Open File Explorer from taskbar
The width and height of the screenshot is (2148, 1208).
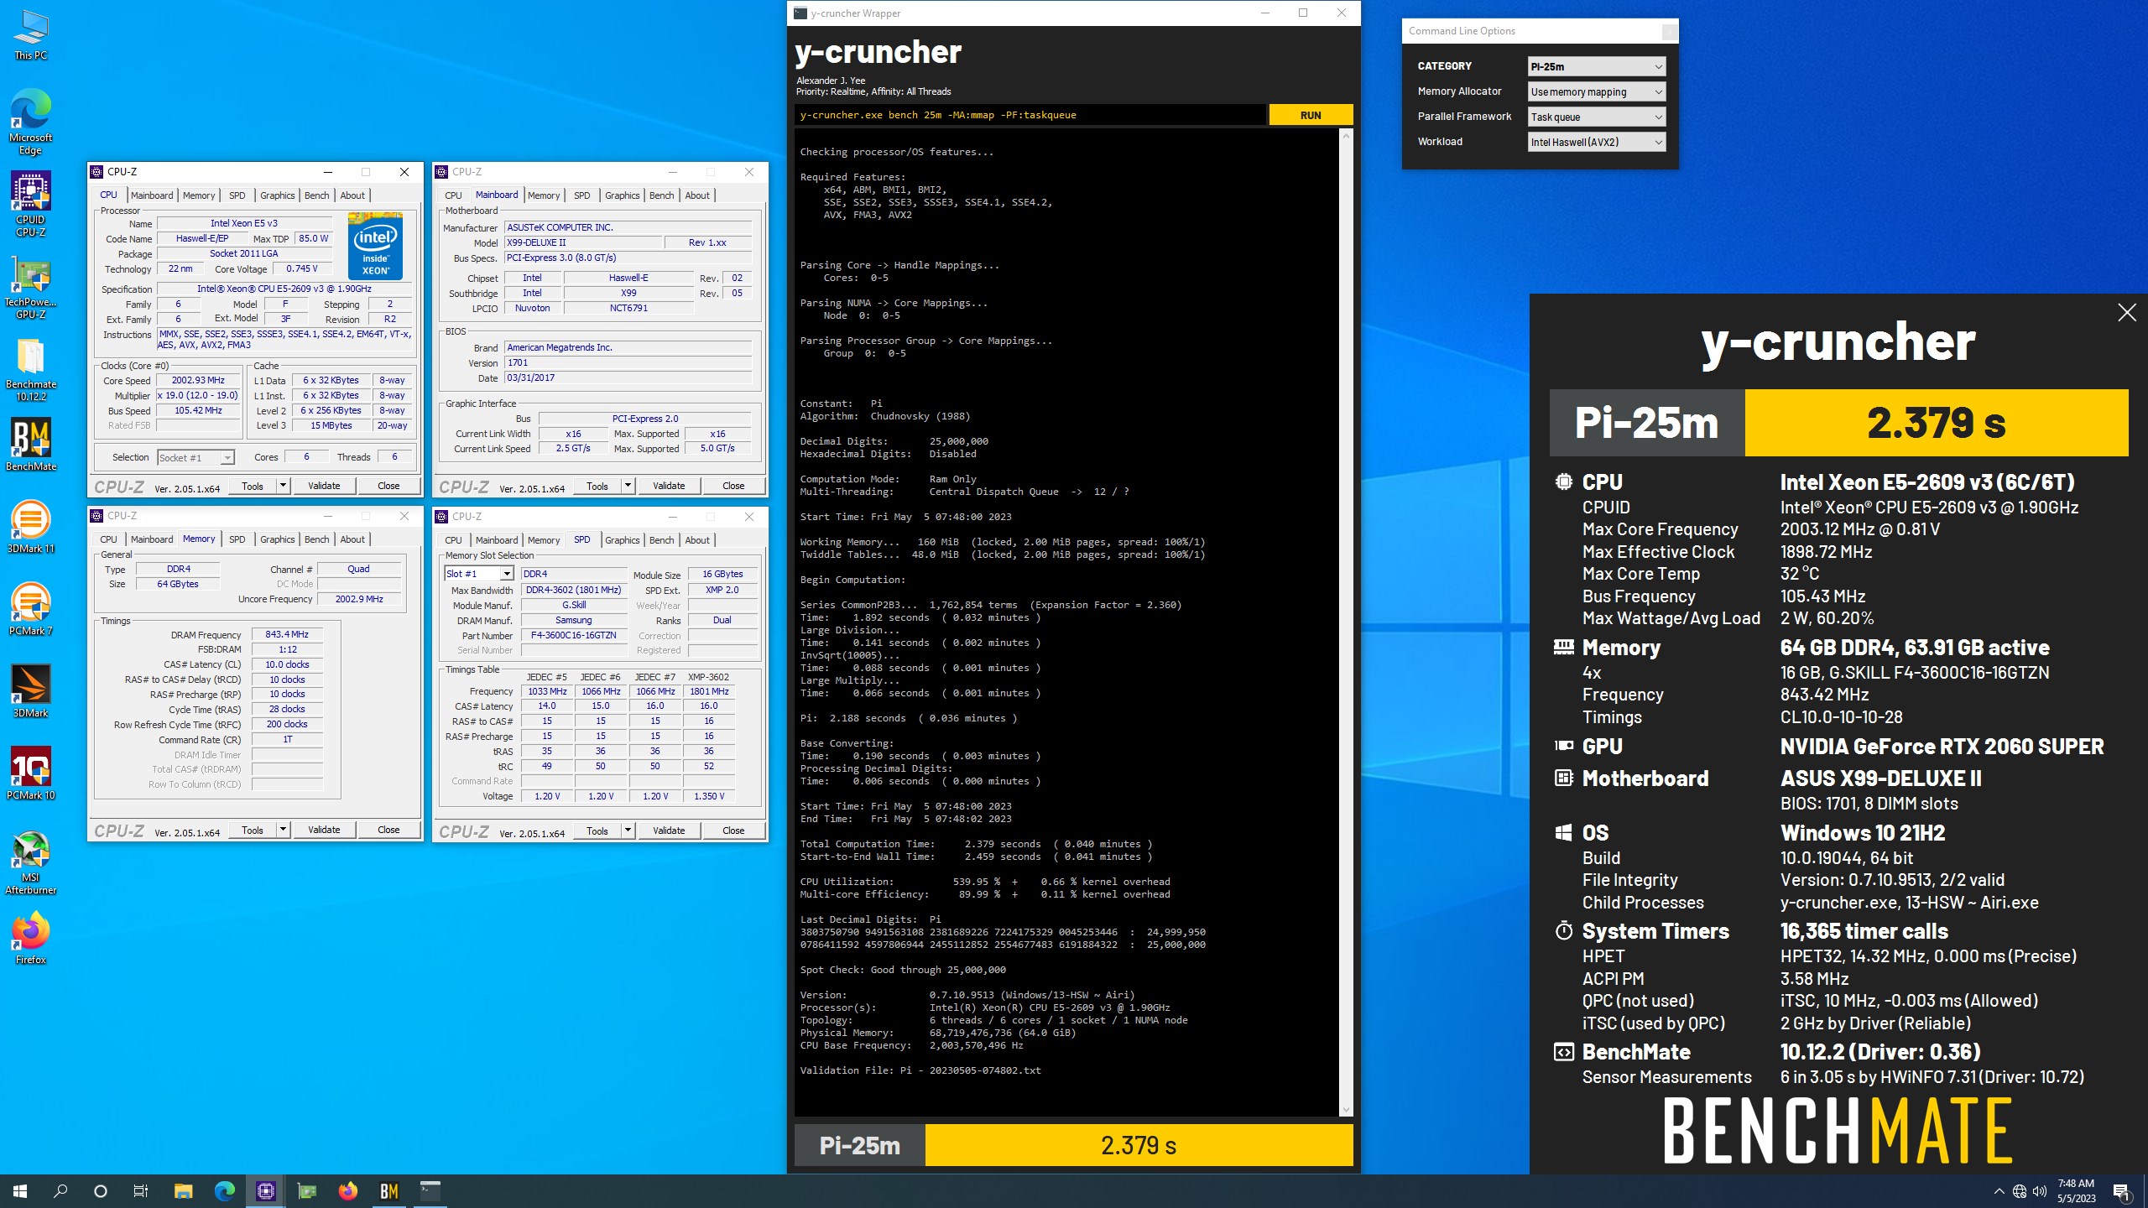point(183,1191)
